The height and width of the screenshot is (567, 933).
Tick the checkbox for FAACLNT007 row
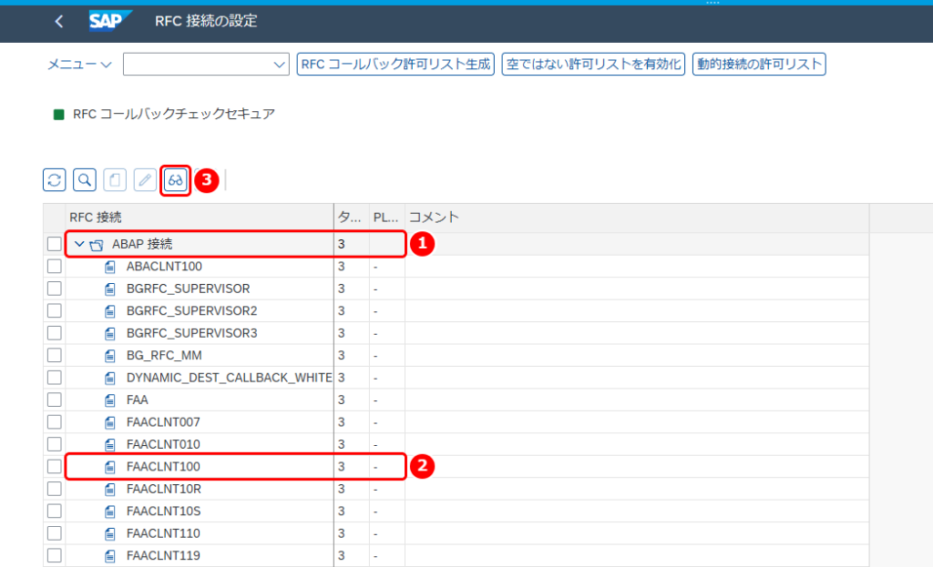tap(54, 422)
